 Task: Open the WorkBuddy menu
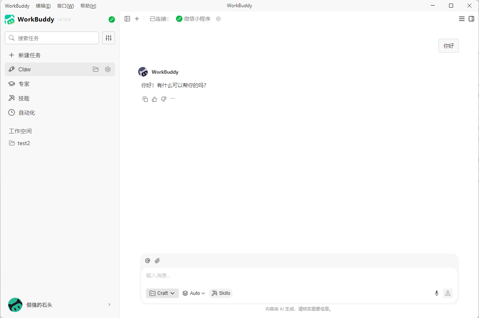tap(17, 6)
